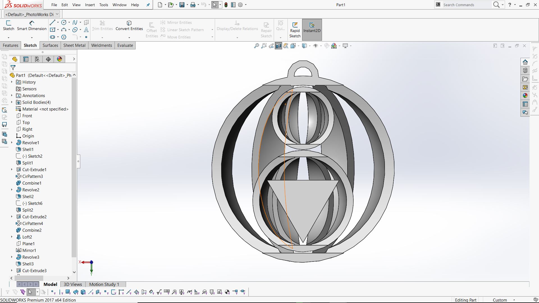Select the Mirror1 feature in tree

click(x=29, y=250)
